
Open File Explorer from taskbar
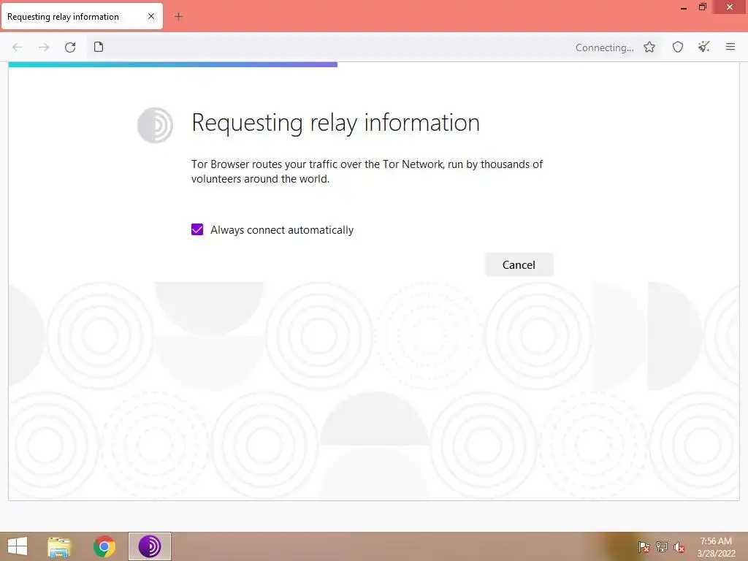point(59,546)
